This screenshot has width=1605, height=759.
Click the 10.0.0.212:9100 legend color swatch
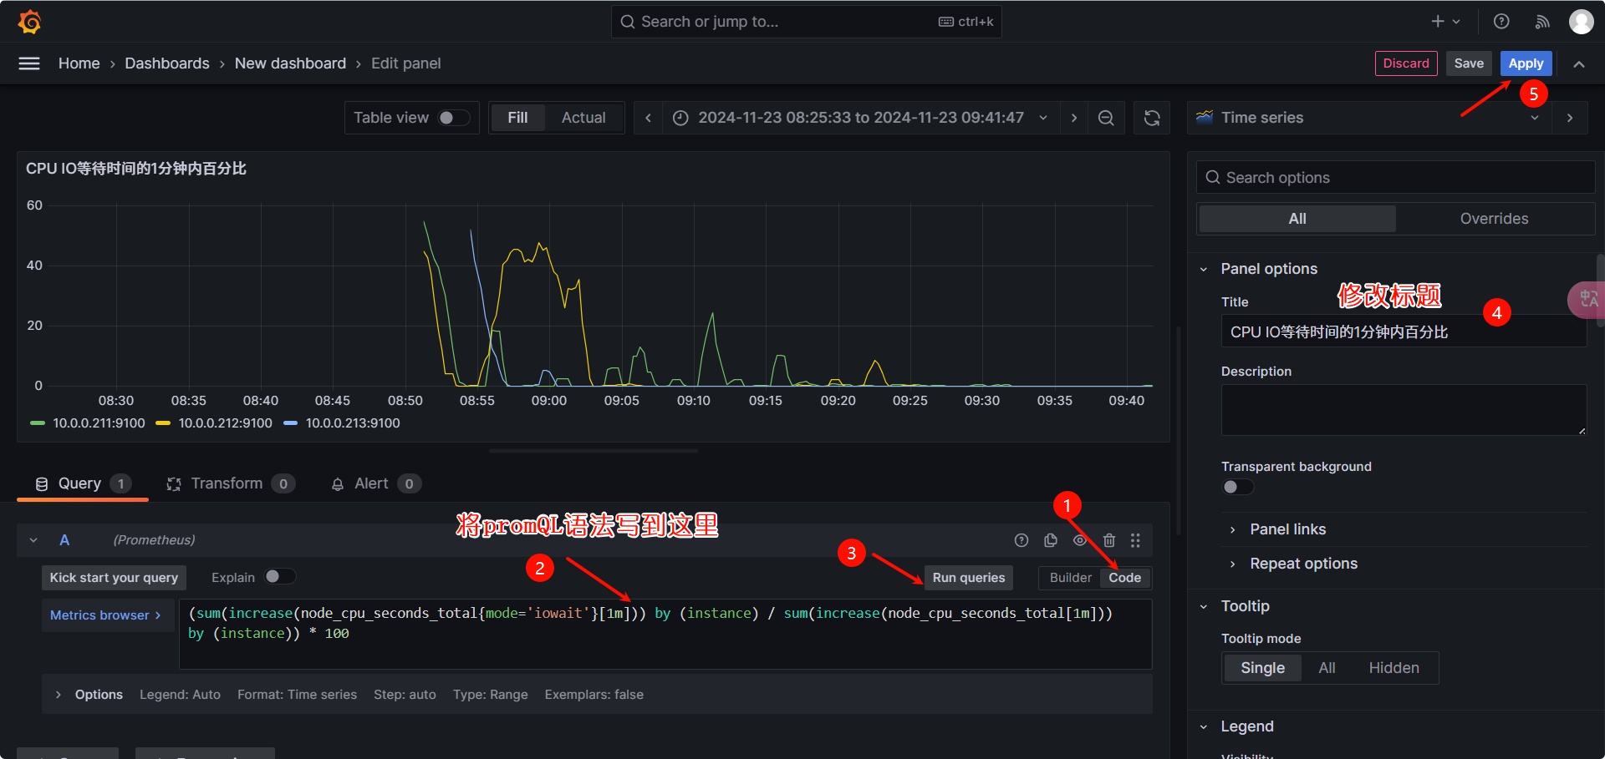coord(163,423)
